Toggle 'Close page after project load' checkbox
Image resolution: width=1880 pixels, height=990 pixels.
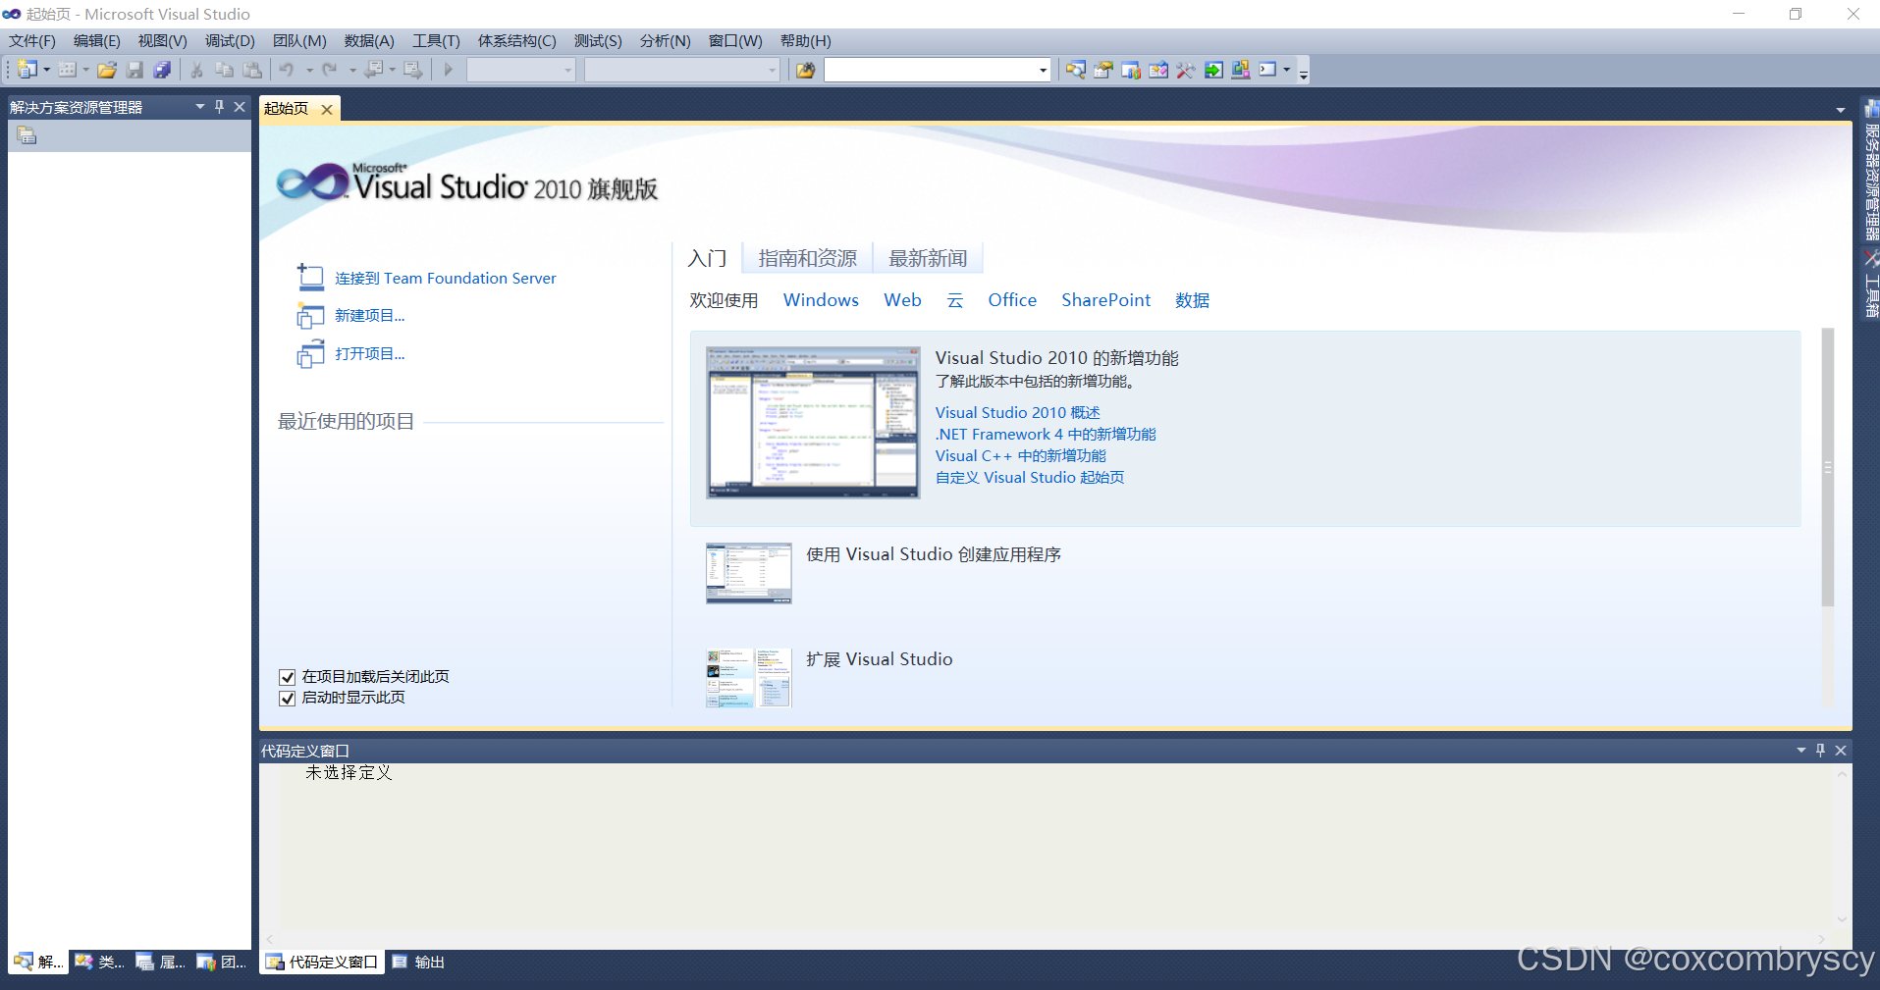288,677
